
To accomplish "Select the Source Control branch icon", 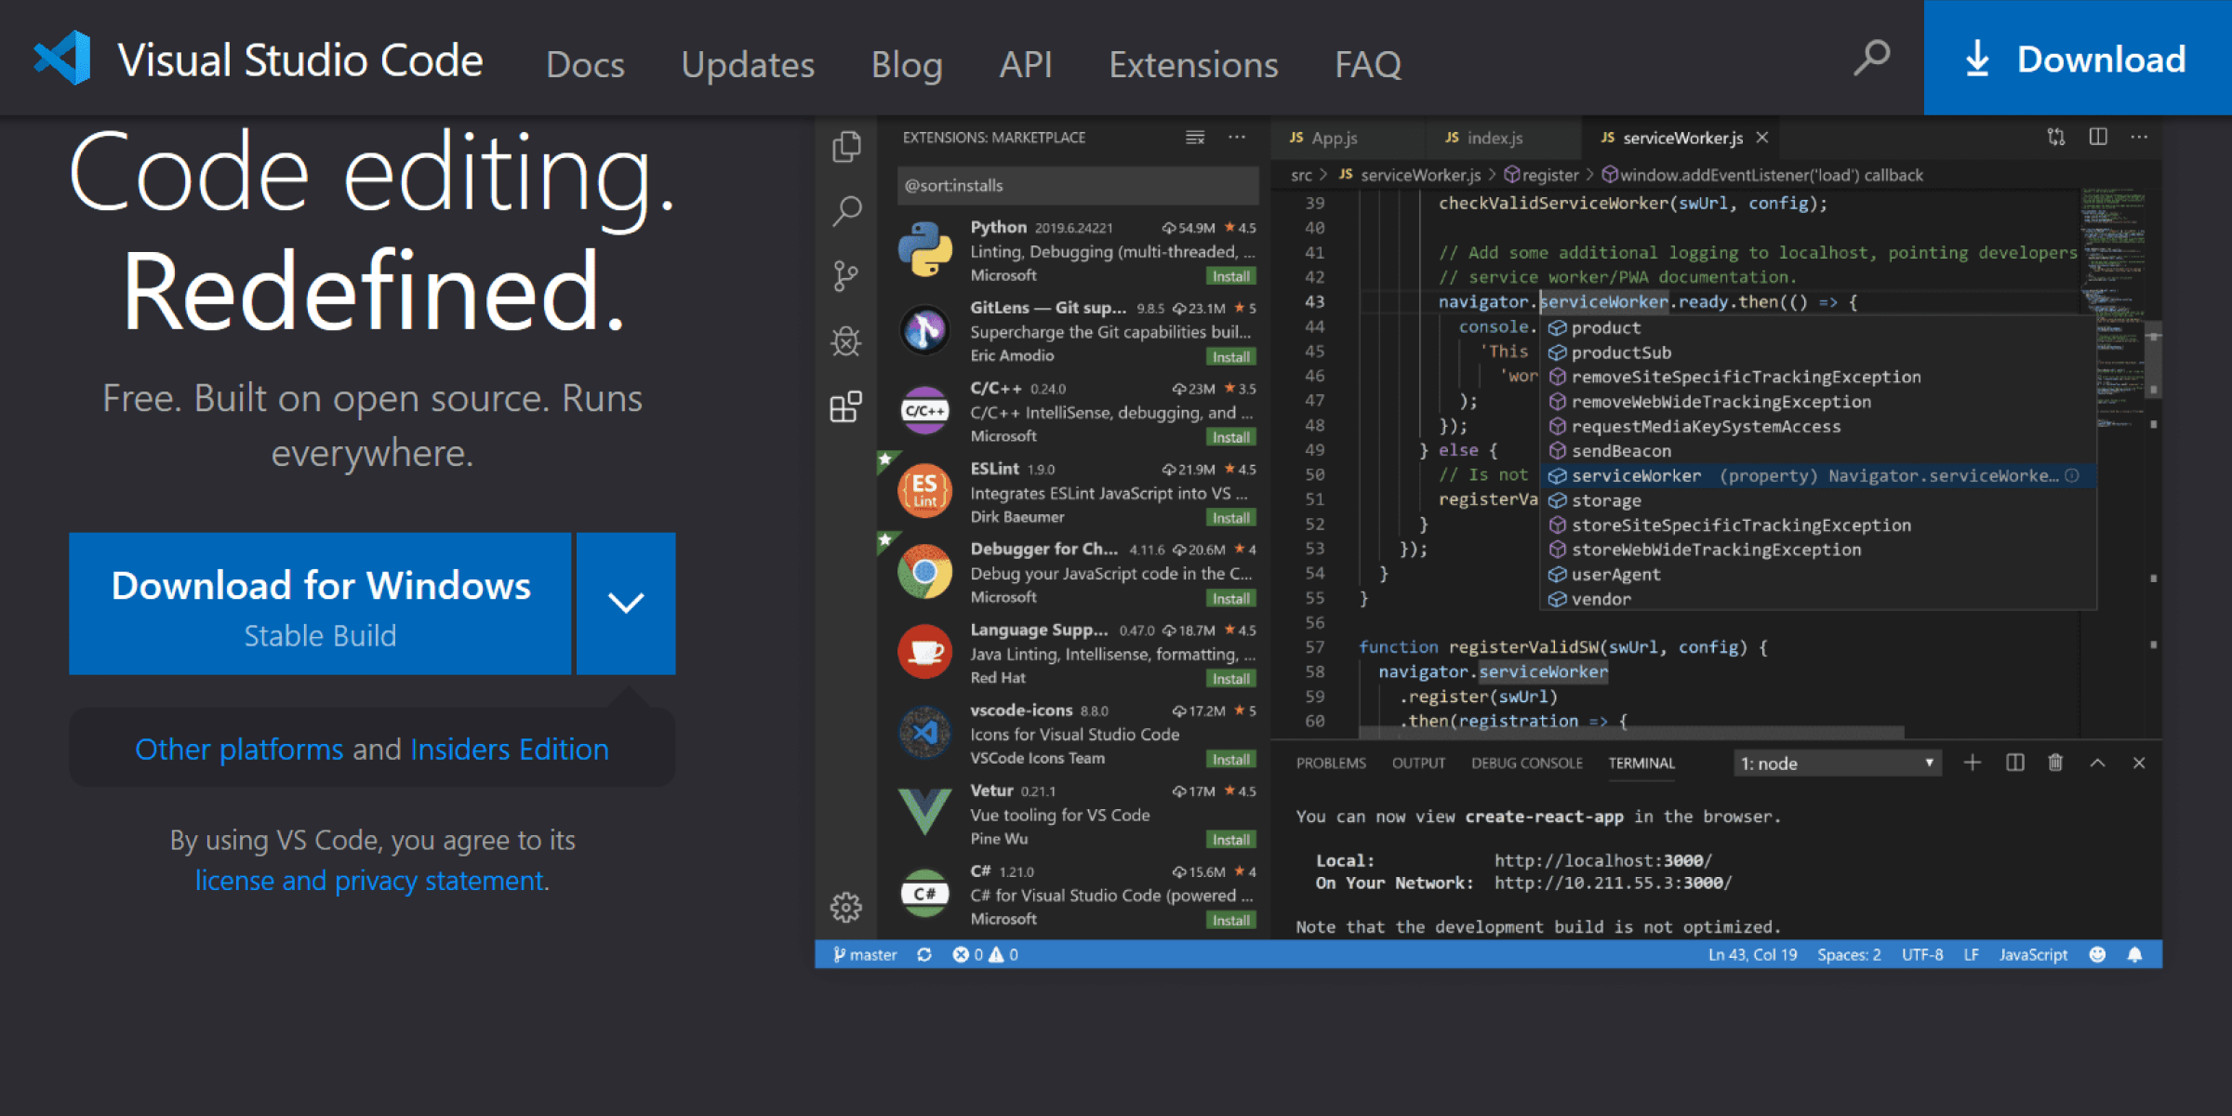I will click(846, 275).
